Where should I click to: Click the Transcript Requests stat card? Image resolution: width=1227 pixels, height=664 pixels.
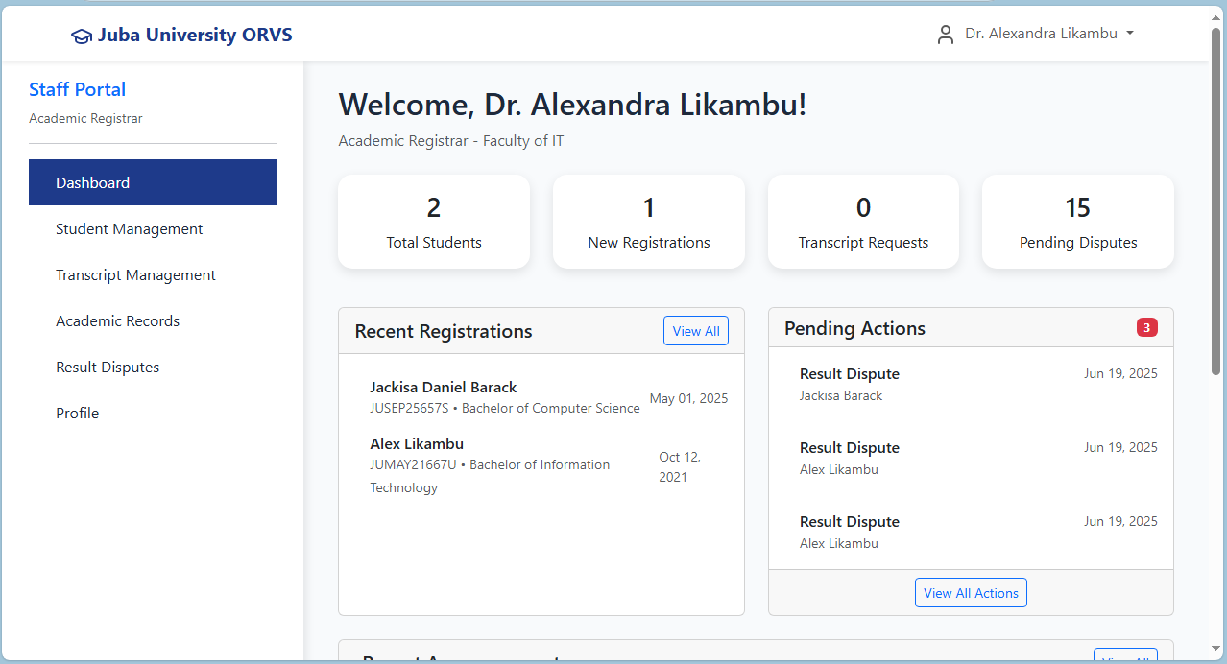coord(863,222)
